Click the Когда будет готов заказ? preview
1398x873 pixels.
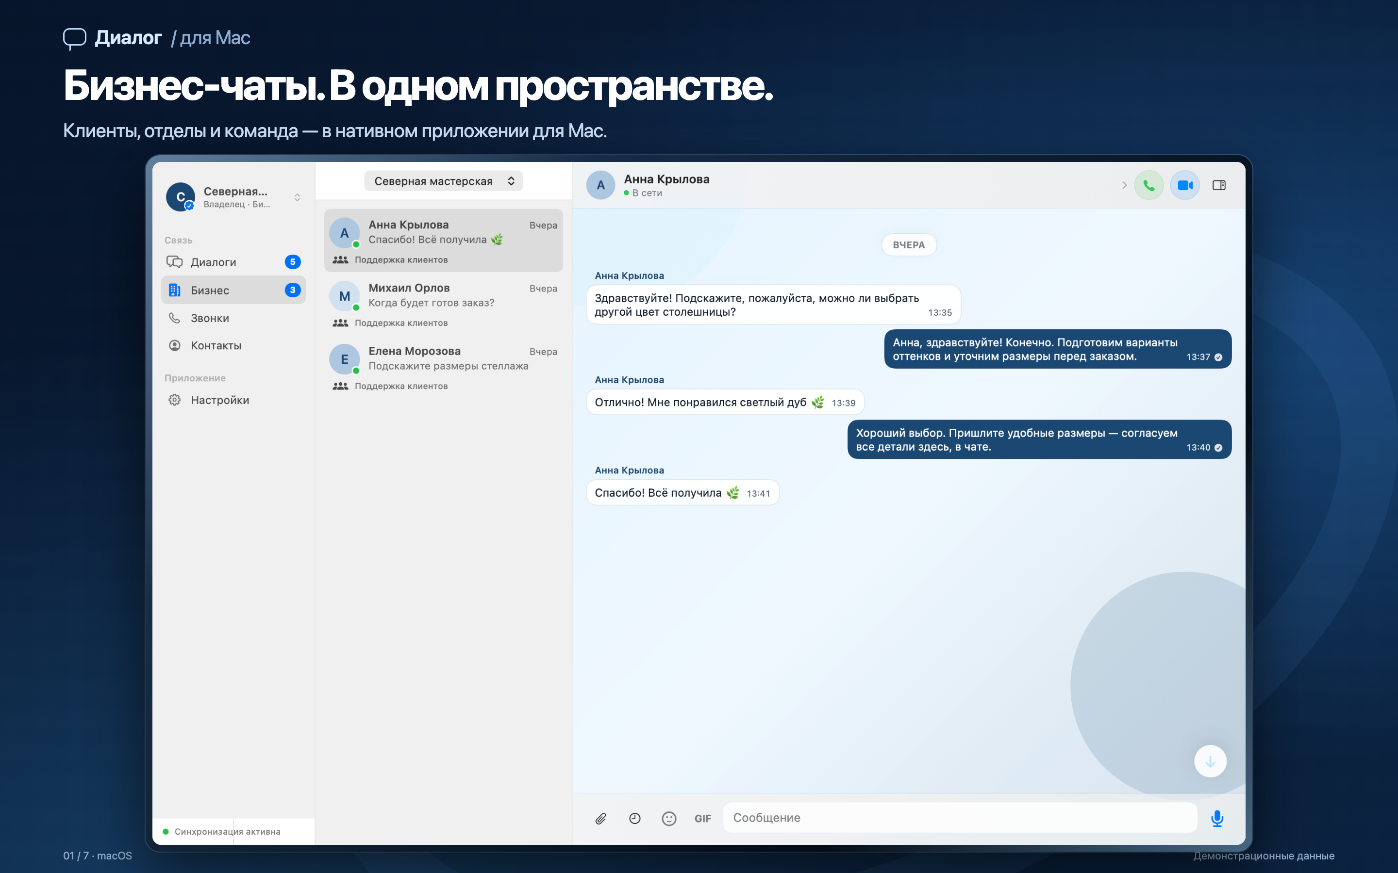coord(431,303)
